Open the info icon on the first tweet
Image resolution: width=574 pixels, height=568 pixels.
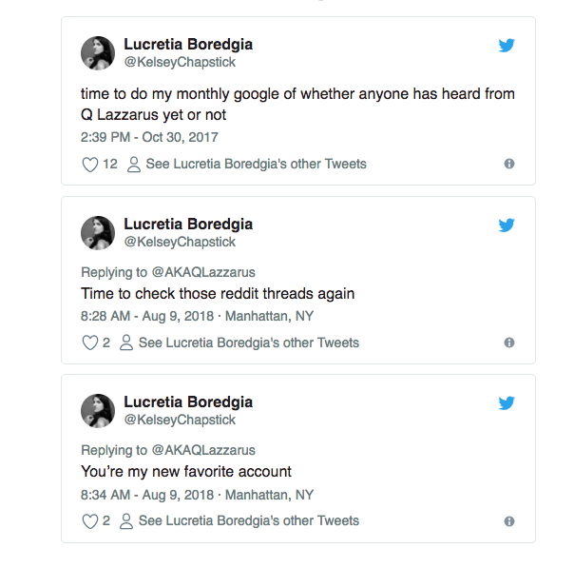pos(509,165)
